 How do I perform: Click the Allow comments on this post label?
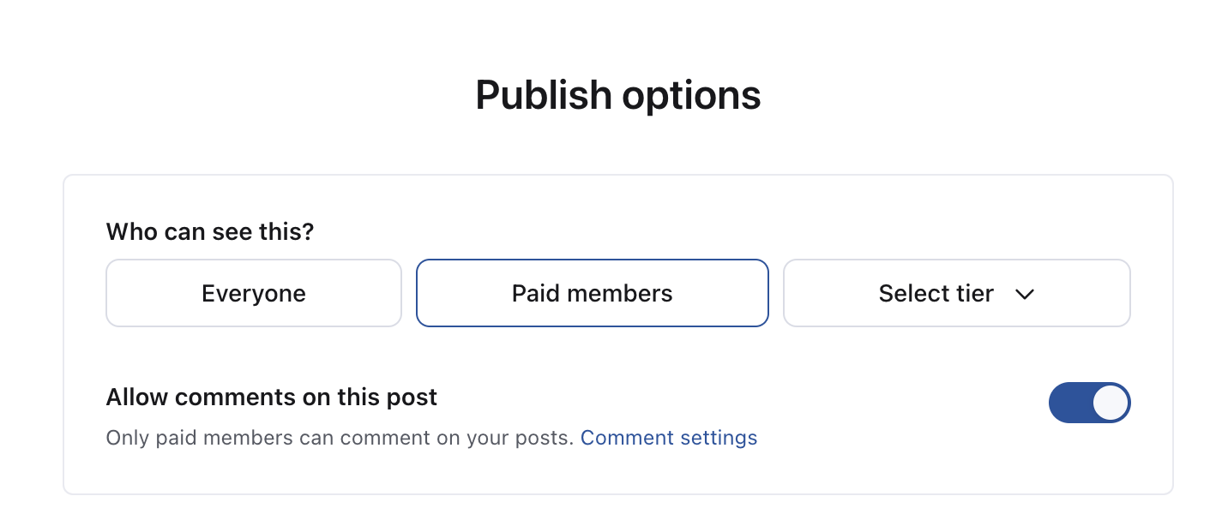pos(272,397)
